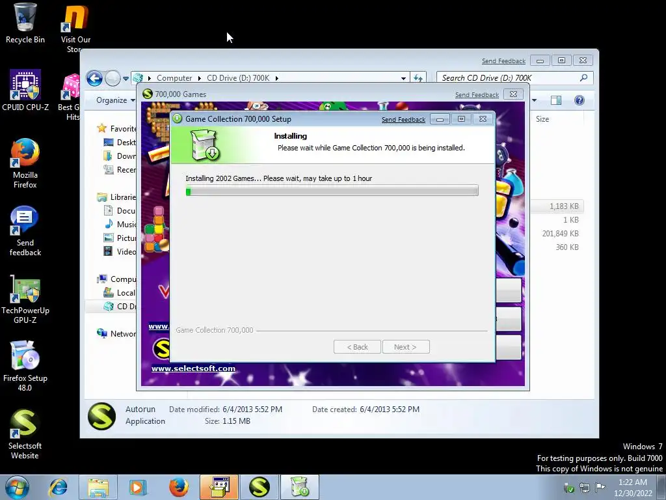Screen dimensions: 666x500
Task: Select Recent Places under Favorites
Action: 120,170
